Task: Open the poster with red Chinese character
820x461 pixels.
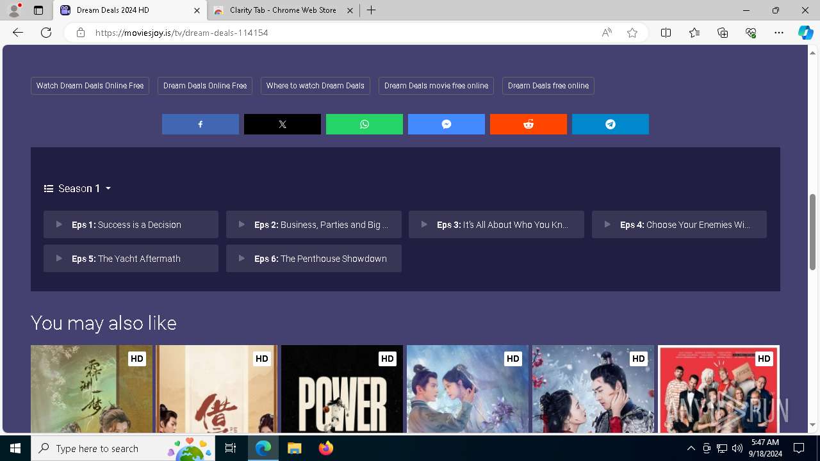Action: pos(217,389)
